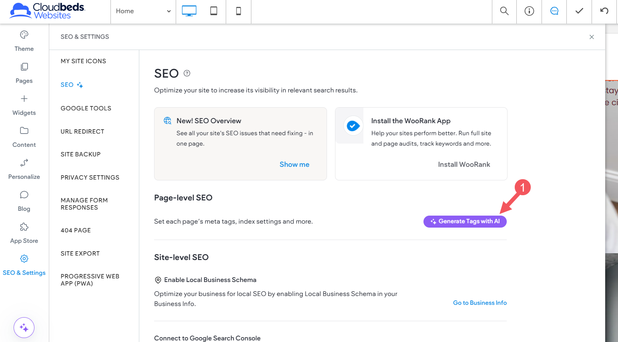Switch to mobile preview mode
This screenshot has height=342, width=618.
point(239,11)
